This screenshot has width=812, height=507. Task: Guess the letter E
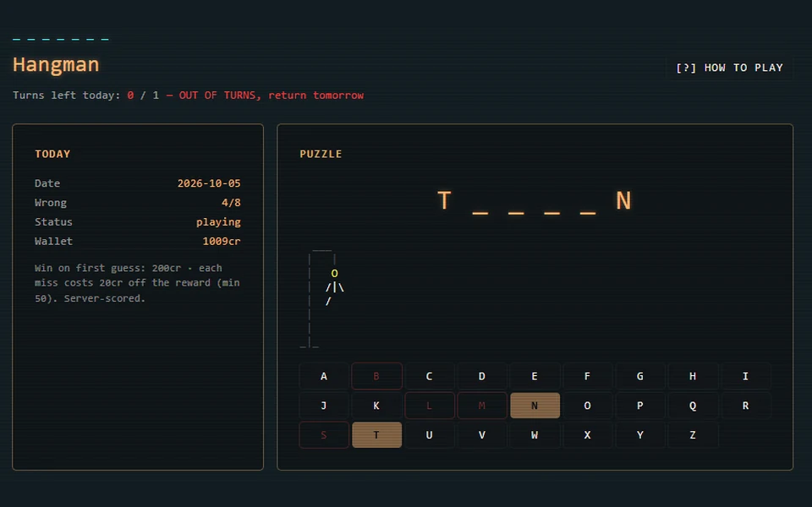click(535, 376)
